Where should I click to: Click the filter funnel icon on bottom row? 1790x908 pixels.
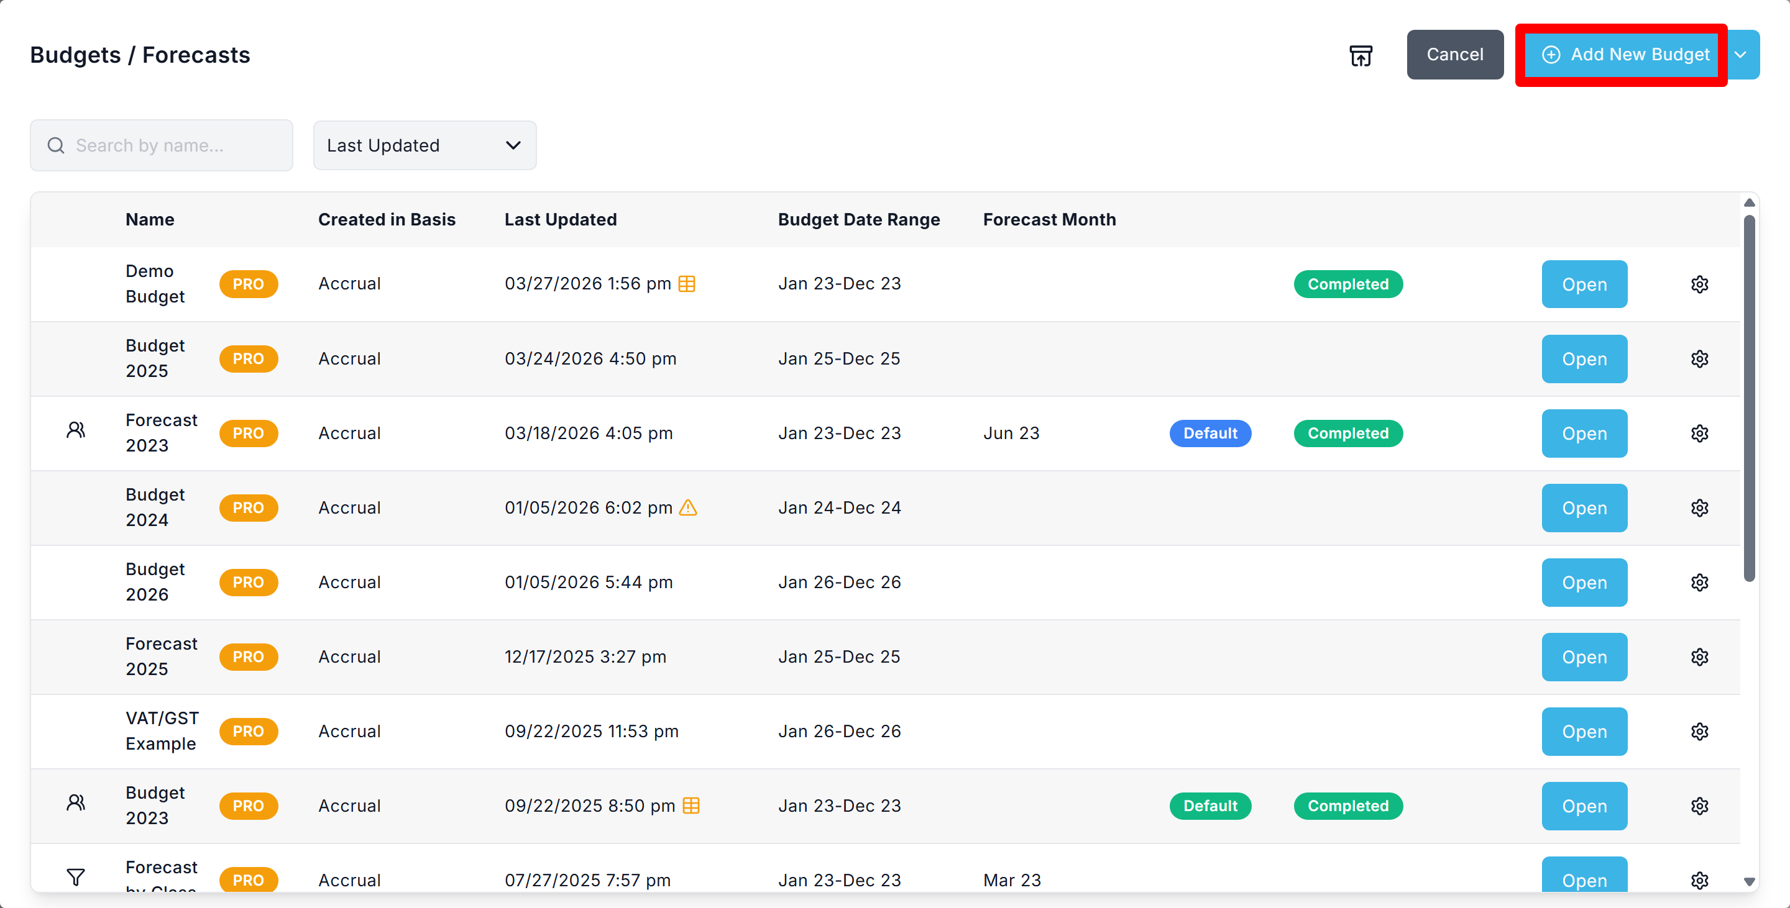click(76, 877)
